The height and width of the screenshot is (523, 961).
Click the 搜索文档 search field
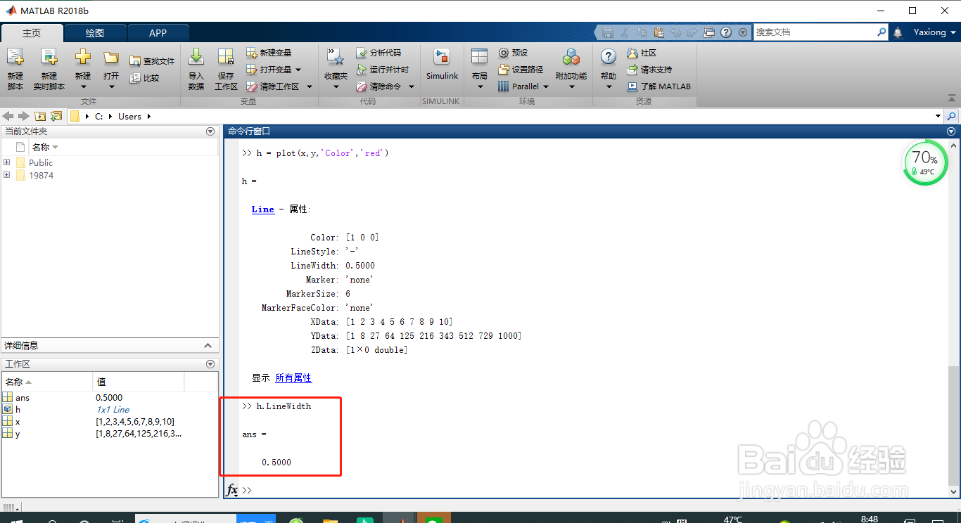815,32
